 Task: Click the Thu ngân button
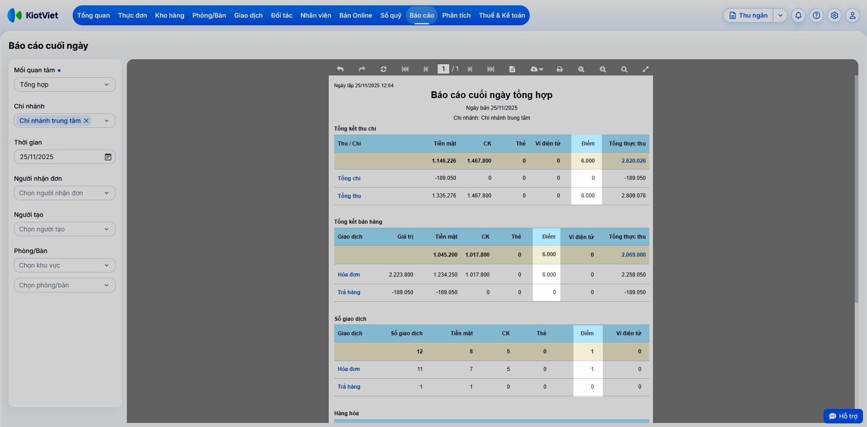pos(748,15)
